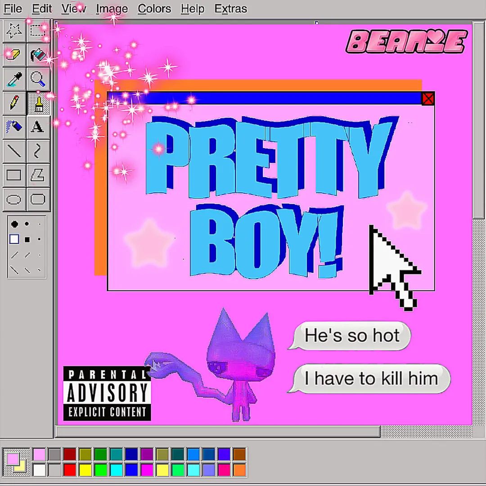Viewport: 486px width, 486px height.
Task: Select the Free-Form Select star tool
Action: click(x=14, y=31)
